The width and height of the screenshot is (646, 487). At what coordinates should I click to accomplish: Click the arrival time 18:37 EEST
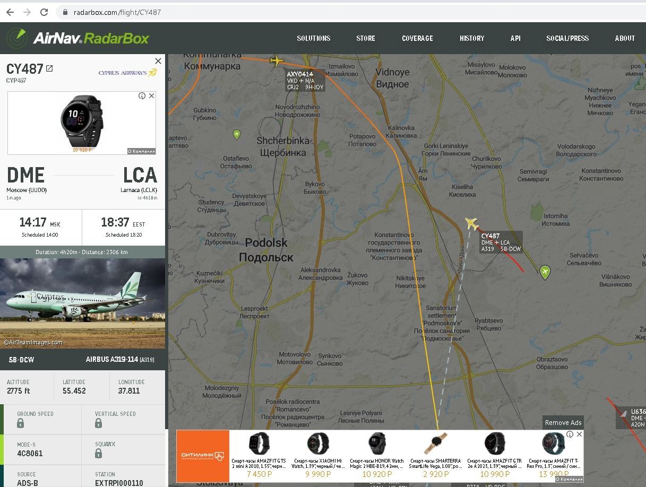(123, 222)
